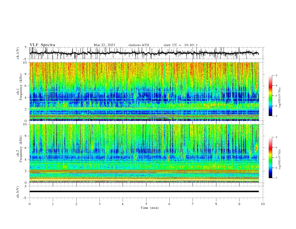Click the ch.1 voltage waveform trace

click(x=144, y=53)
